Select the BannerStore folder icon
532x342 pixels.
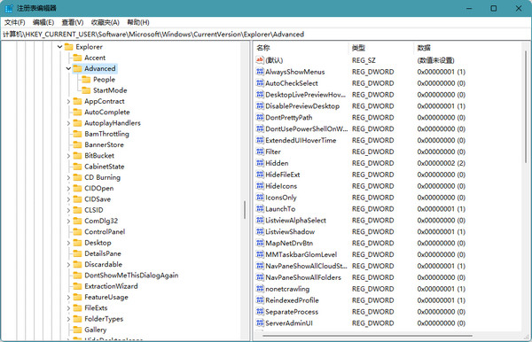click(78, 144)
